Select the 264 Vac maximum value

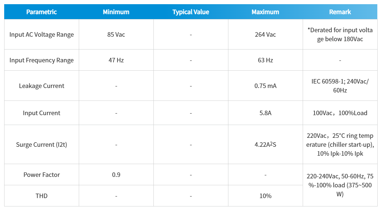[265, 35]
